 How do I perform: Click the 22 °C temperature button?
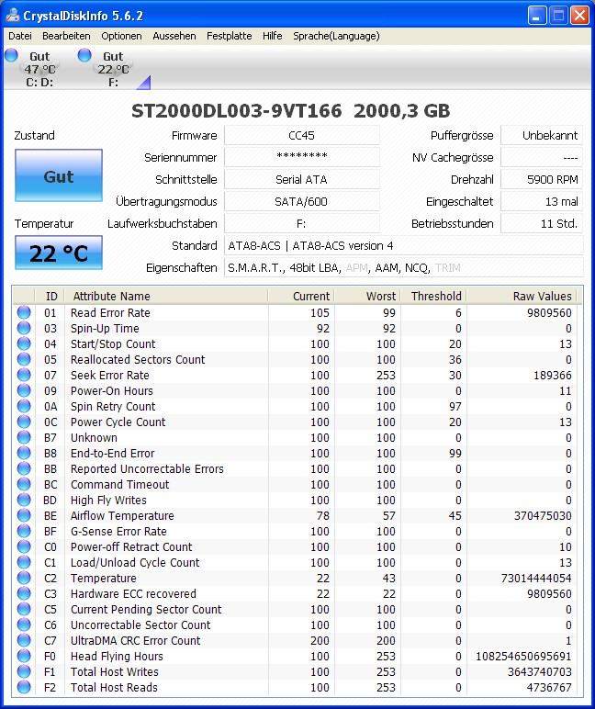coord(59,253)
